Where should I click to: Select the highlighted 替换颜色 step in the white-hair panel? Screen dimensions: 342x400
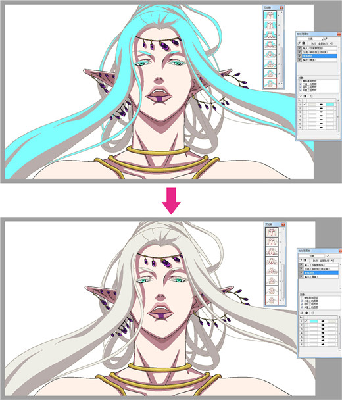coord(321,273)
